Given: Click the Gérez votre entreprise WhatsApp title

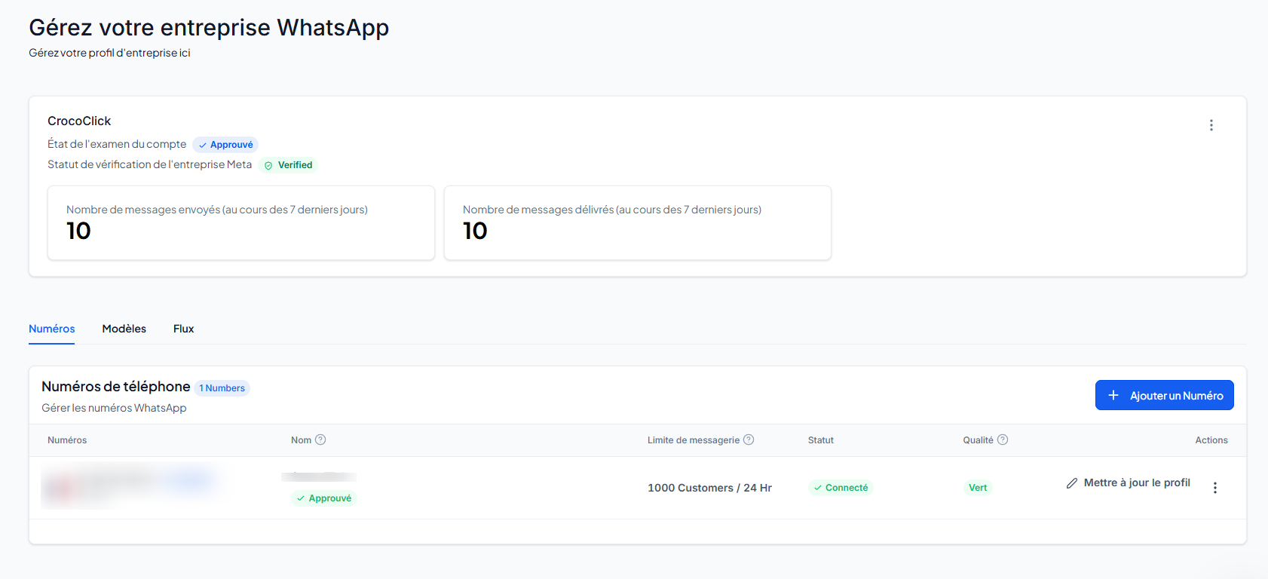Looking at the screenshot, I should click(209, 28).
